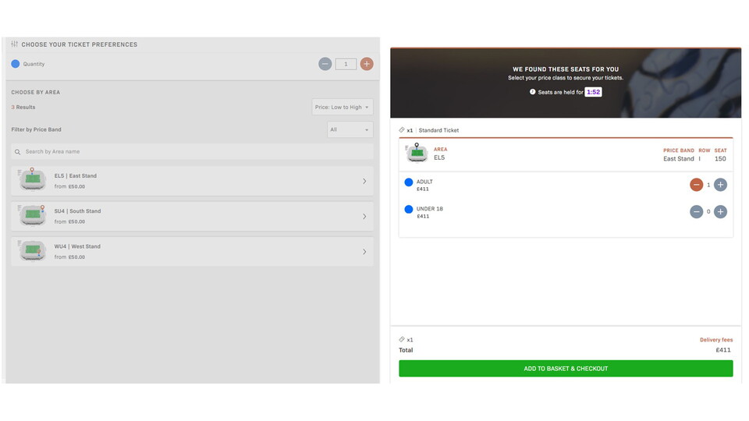Expand the EL5 East Stand row chevron
Screen dimensions: 749x421
point(364,181)
